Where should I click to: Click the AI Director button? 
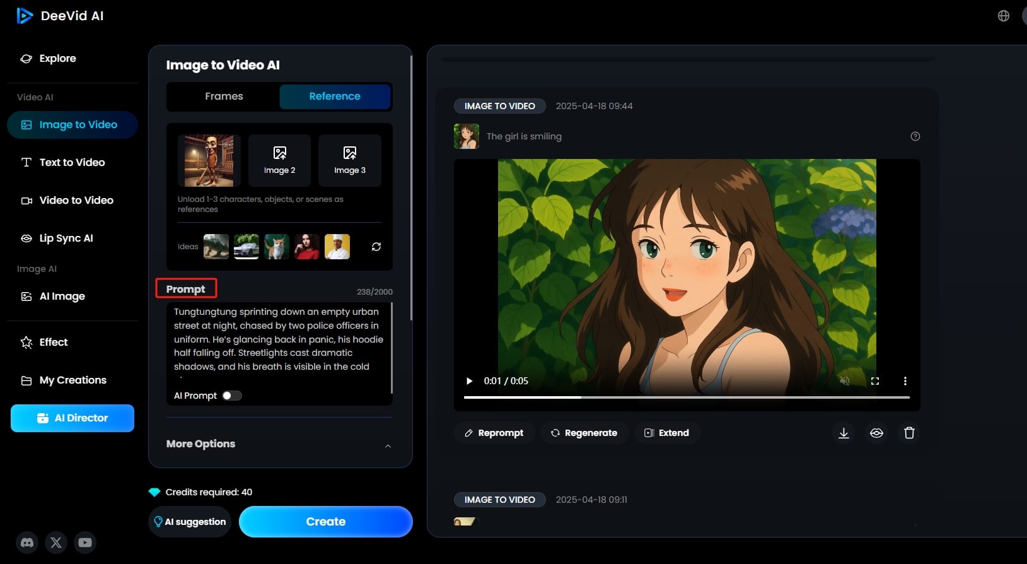point(73,418)
